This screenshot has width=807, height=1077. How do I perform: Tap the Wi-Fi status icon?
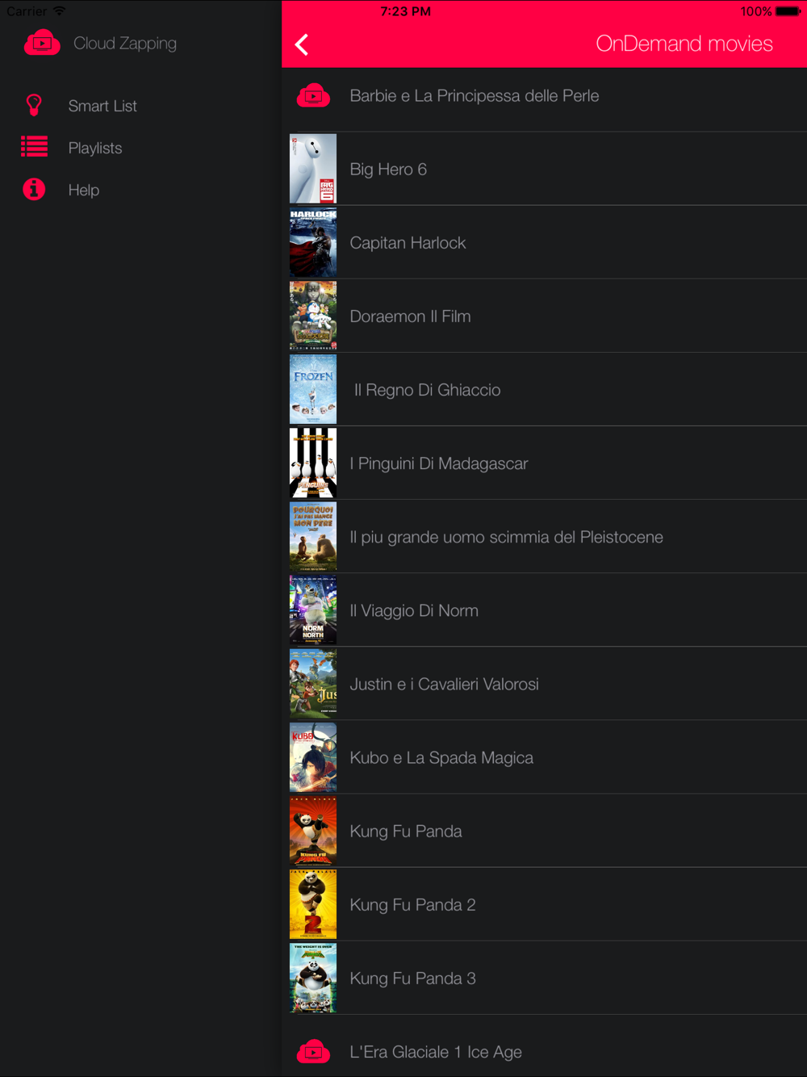pos(60,10)
